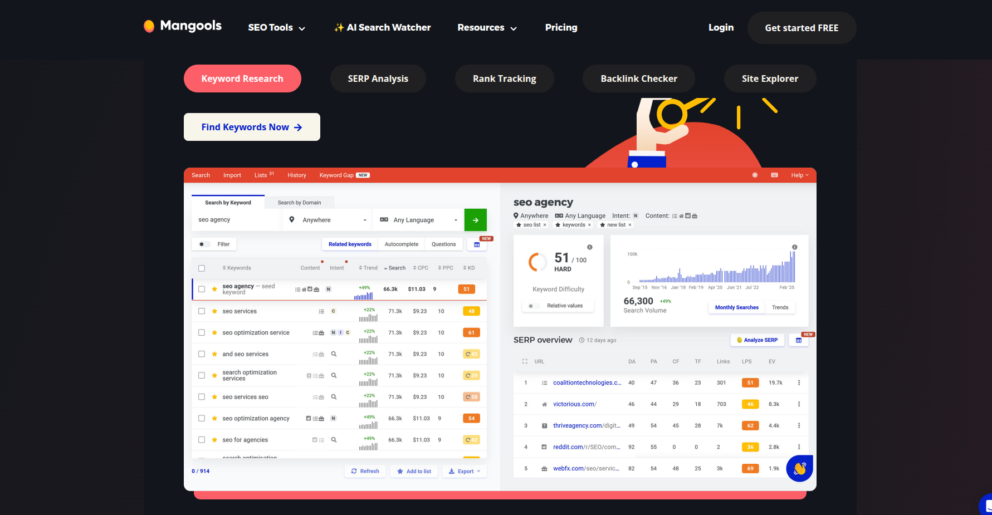
Task: Click the columns icon beside Questions
Action: pos(477,244)
